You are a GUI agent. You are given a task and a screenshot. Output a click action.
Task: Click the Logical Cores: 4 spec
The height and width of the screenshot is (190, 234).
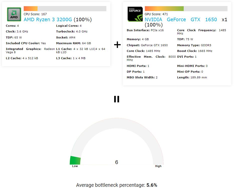point(69,26)
